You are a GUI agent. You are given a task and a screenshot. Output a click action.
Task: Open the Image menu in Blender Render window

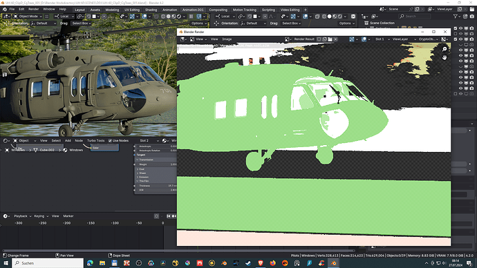pos(227,39)
